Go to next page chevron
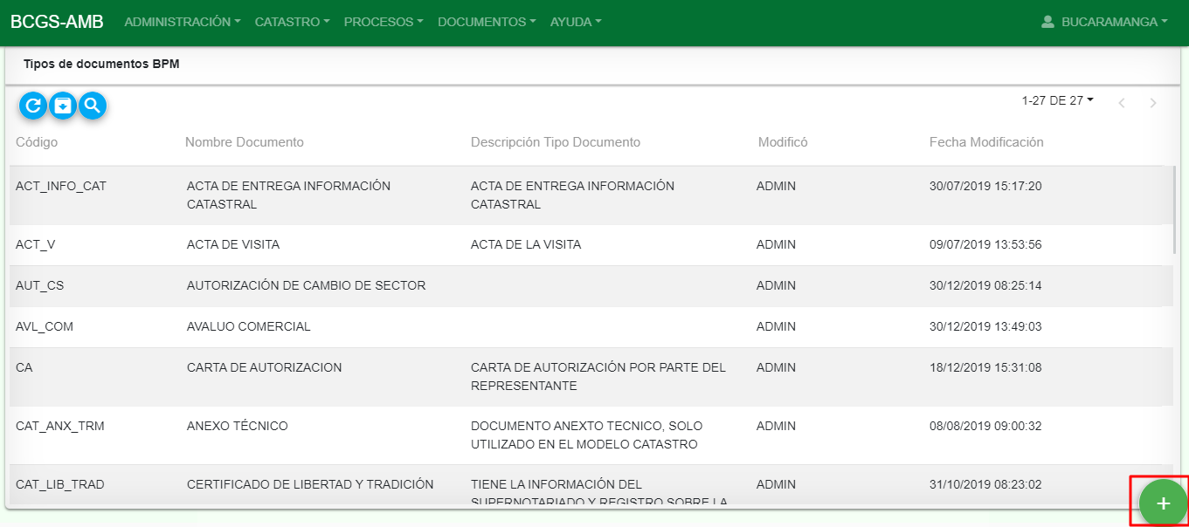This screenshot has height=527, width=1189. [x=1153, y=103]
